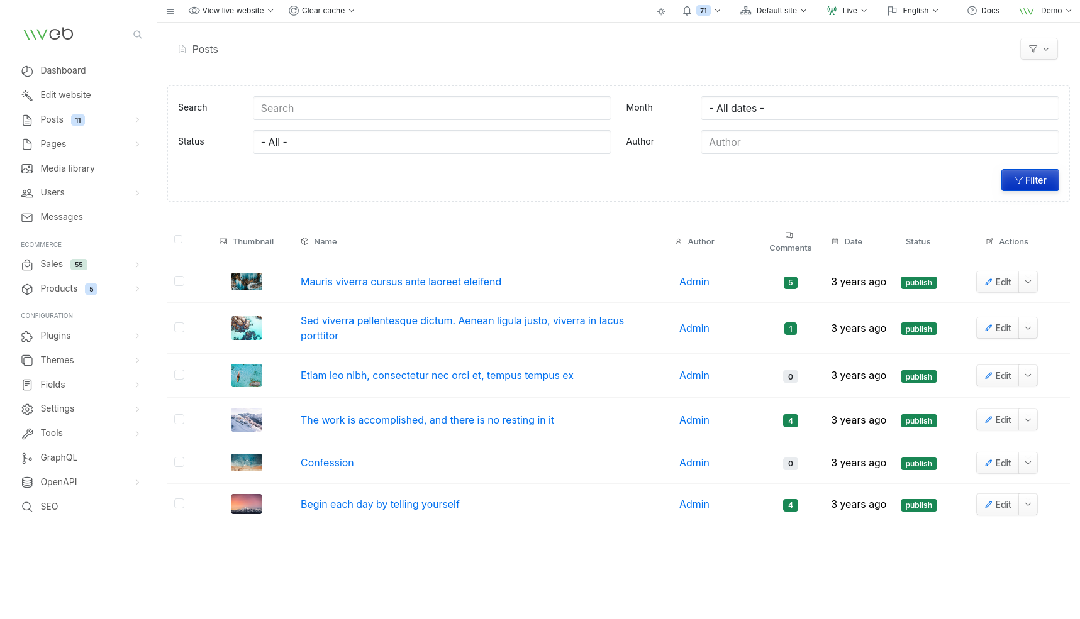Image resolution: width=1080 pixels, height=619 pixels.
Task: Tick checkbox for Mauris viverra cursus post
Action: (179, 282)
